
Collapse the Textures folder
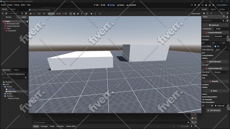coord(3,96)
